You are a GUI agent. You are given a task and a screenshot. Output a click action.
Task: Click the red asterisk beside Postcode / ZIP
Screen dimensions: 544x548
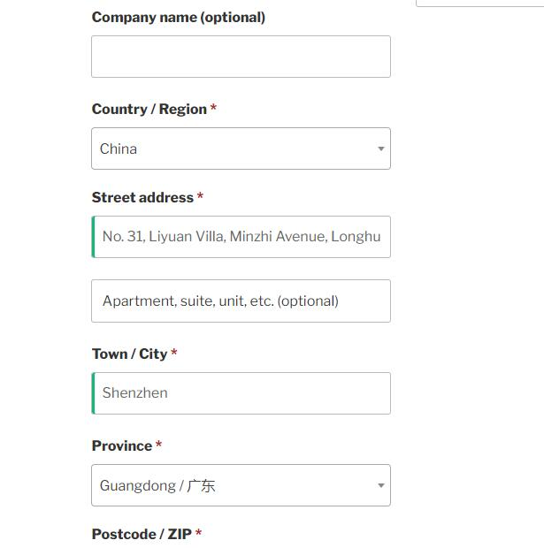click(x=198, y=532)
